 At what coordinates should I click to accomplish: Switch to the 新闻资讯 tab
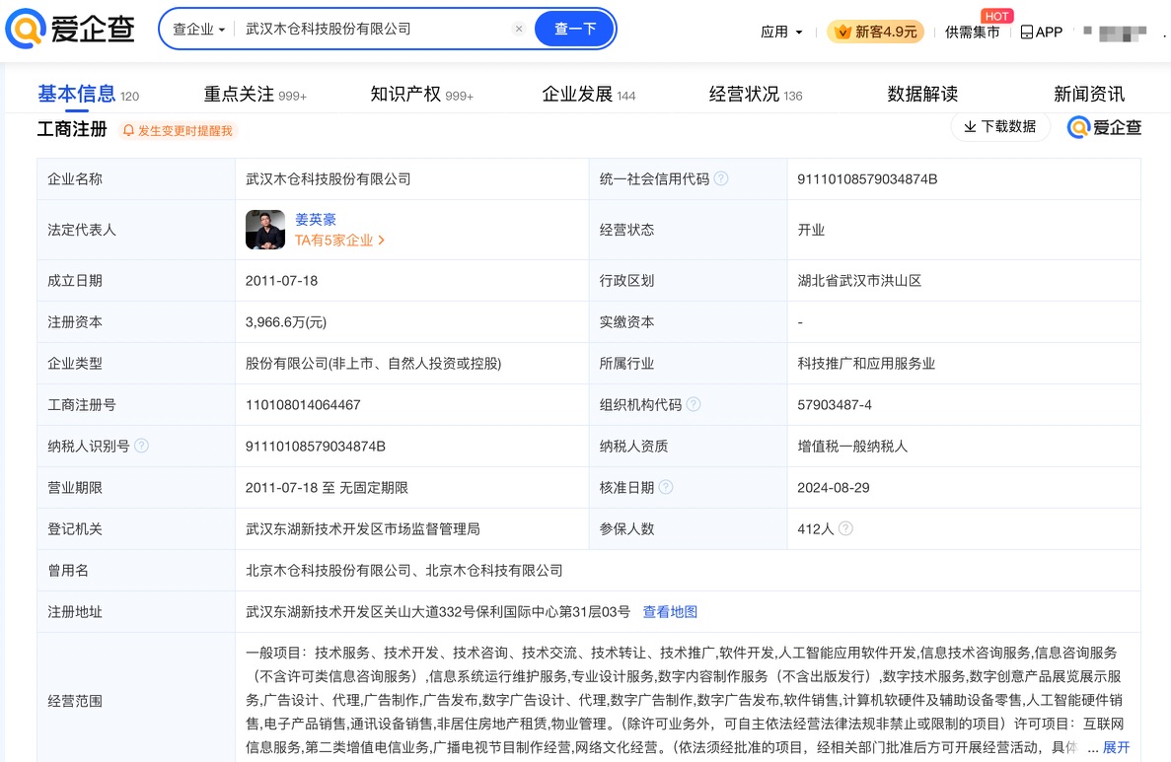[1089, 94]
